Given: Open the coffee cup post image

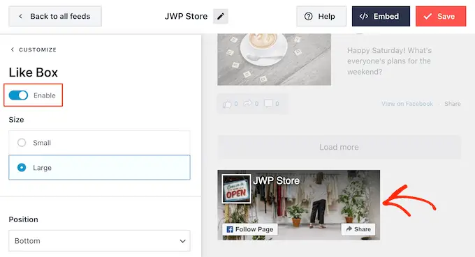Looking at the screenshot, I should (274, 59).
